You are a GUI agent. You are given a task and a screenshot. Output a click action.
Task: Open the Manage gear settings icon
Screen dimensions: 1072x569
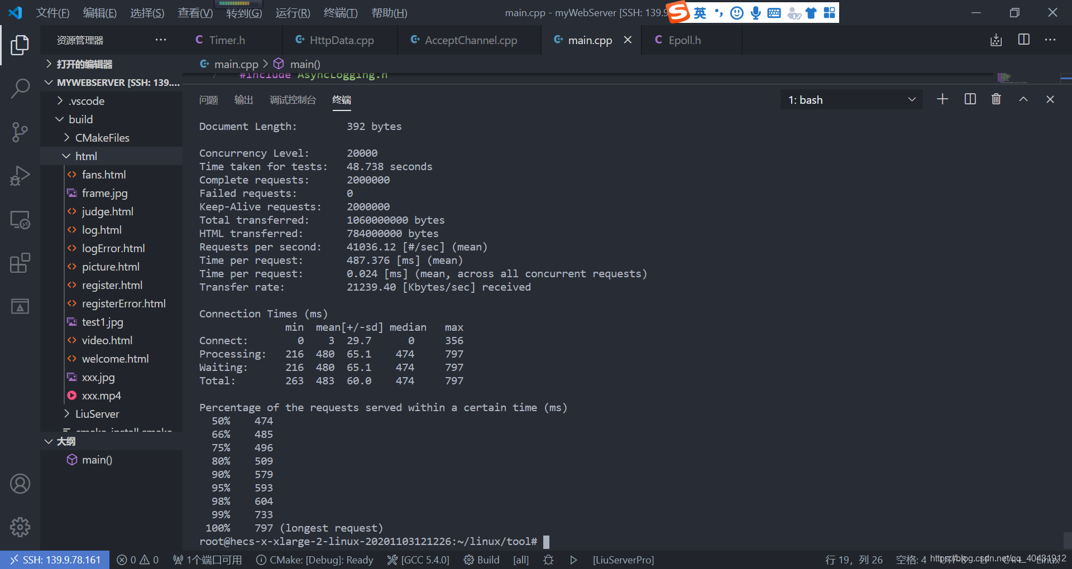[x=20, y=527]
